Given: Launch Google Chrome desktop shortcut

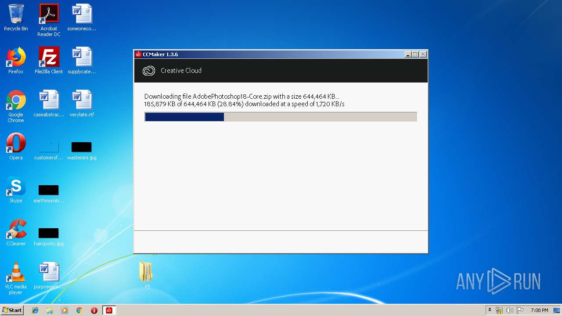Looking at the screenshot, I should tap(16, 106).
